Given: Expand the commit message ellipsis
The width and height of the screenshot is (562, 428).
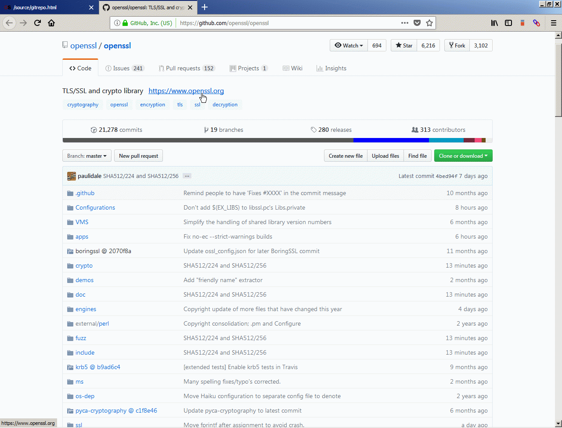Looking at the screenshot, I should pyautogui.click(x=187, y=176).
